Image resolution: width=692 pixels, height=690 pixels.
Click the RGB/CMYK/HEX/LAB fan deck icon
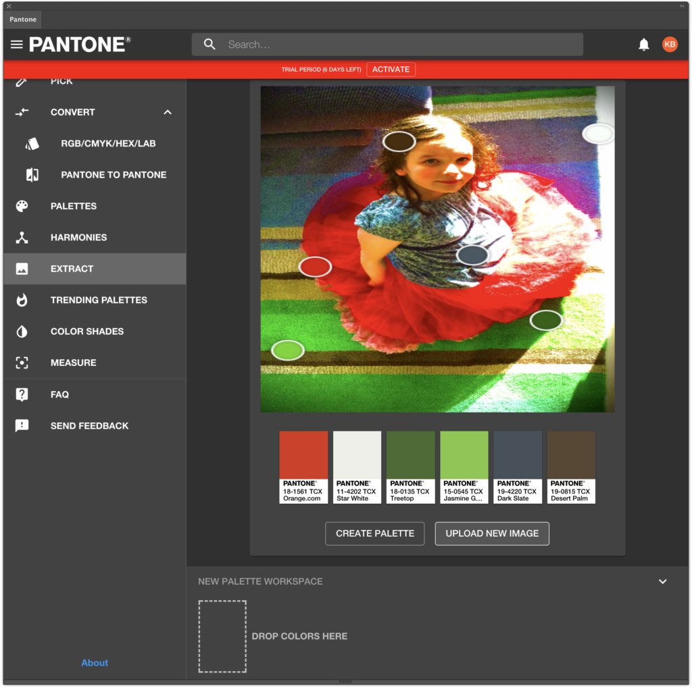click(32, 144)
